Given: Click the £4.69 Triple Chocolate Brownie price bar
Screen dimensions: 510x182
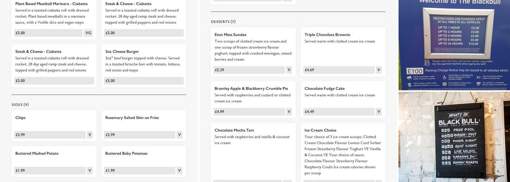Looking at the screenshot, I should click(x=339, y=70).
